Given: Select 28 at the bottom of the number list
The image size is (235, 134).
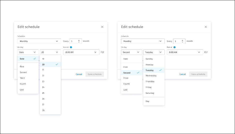Looking at the screenshot, I should pyautogui.click(x=50, y=110).
